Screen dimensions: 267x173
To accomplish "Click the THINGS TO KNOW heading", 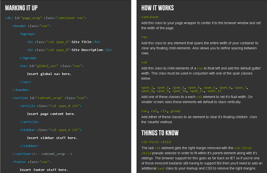I will [160, 133].
